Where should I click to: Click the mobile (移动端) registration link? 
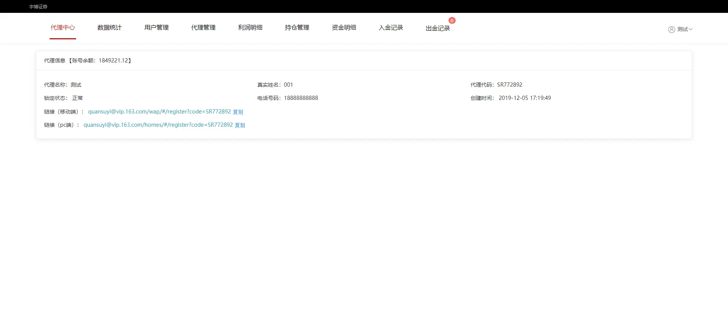coord(159,112)
